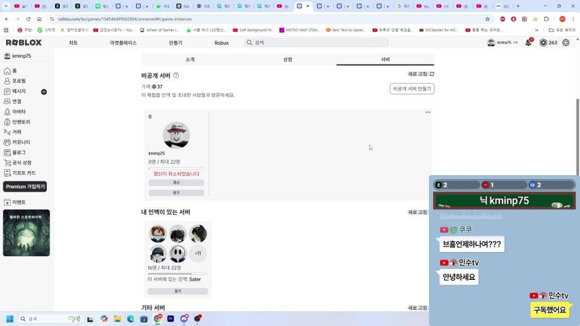
Task: Open the Roblox settings gear icon
Action: click(x=566, y=43)
